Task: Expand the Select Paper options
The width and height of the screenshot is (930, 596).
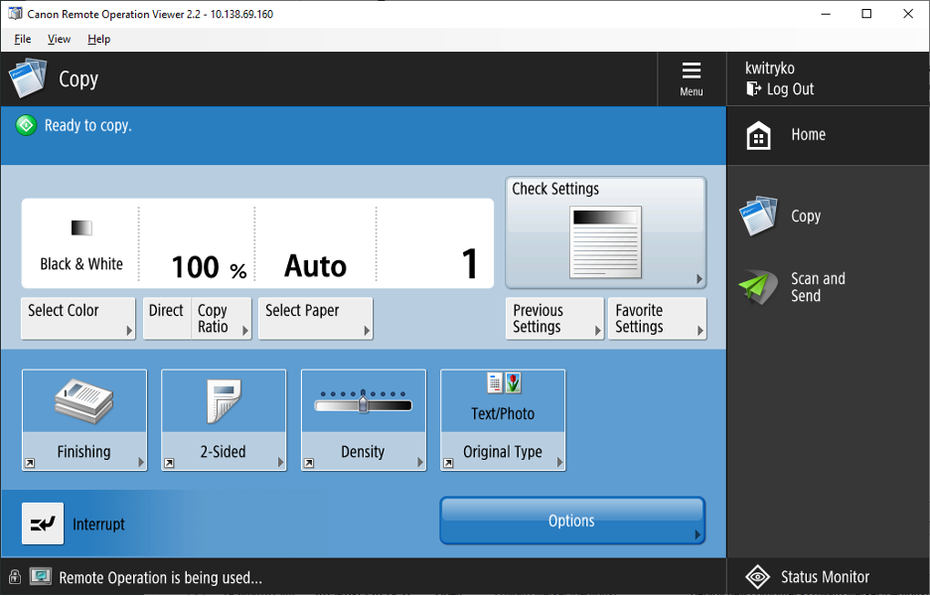Action: 315,318
